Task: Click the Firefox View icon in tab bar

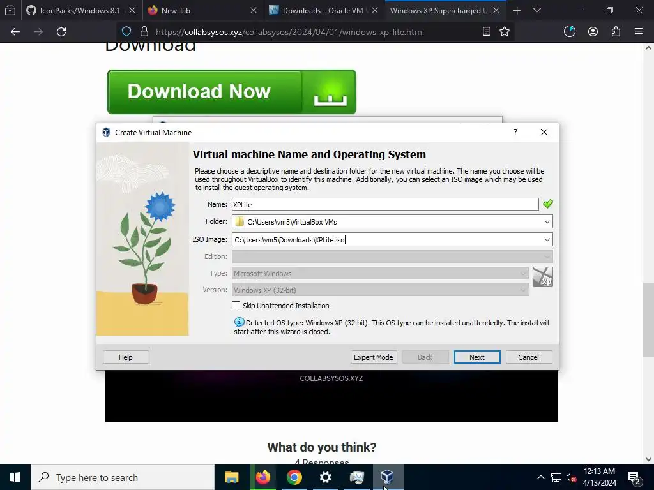Action: click(x=10, y=10)
